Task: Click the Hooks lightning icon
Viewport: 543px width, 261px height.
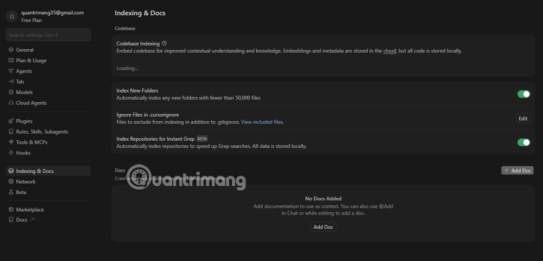Action: click(11, 153)
